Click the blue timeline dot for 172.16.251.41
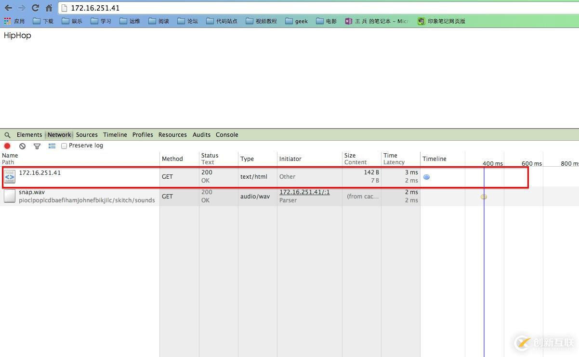The height and width of the screenshot is (357, 579). coord(426,177)
